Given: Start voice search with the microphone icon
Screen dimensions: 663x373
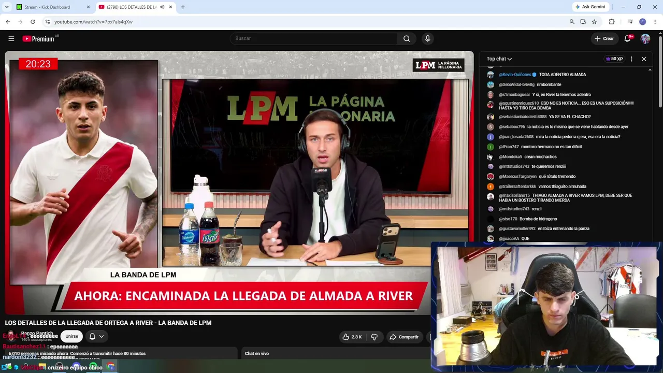Looking at the screenshot, I should (427, 38).
